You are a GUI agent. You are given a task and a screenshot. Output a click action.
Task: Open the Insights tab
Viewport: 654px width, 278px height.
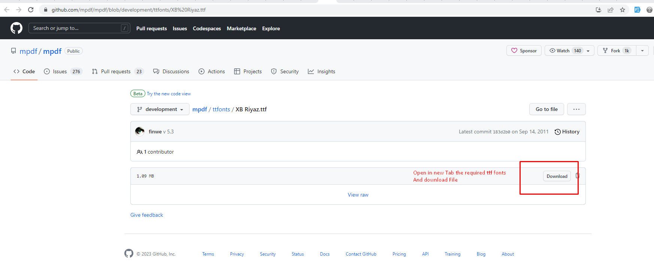coord(321,71)
